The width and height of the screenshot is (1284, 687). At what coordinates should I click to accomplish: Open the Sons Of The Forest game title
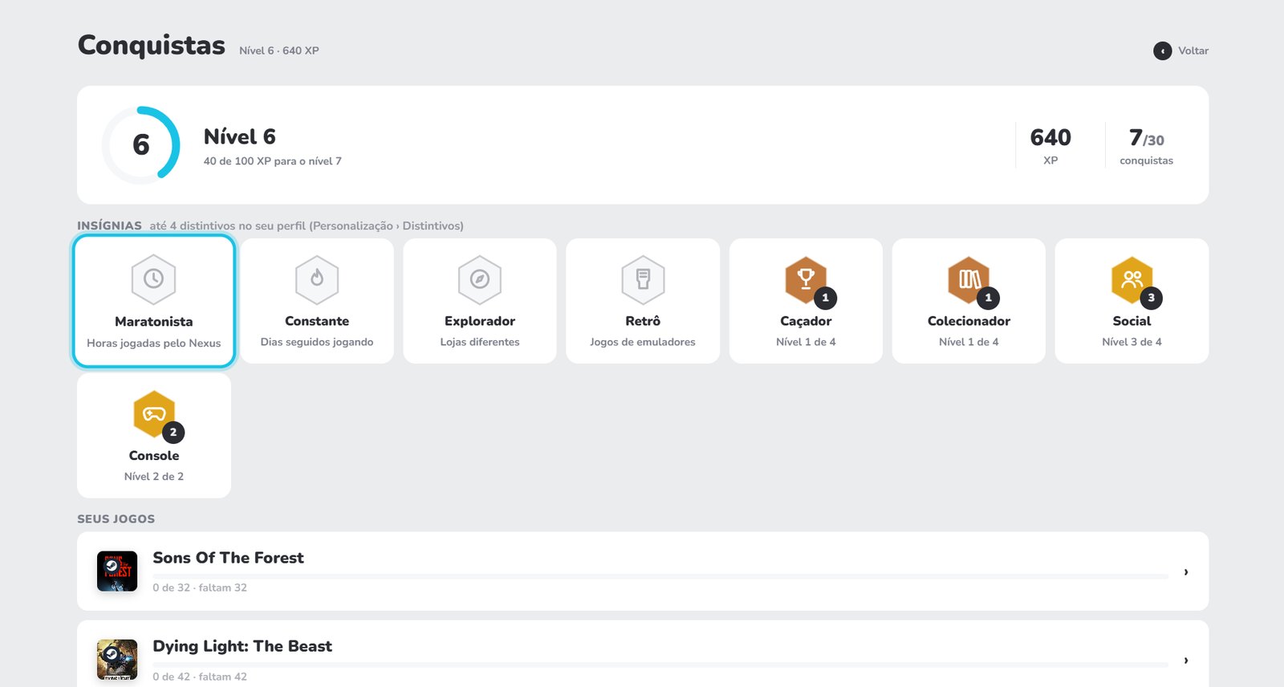click(228, 558)
